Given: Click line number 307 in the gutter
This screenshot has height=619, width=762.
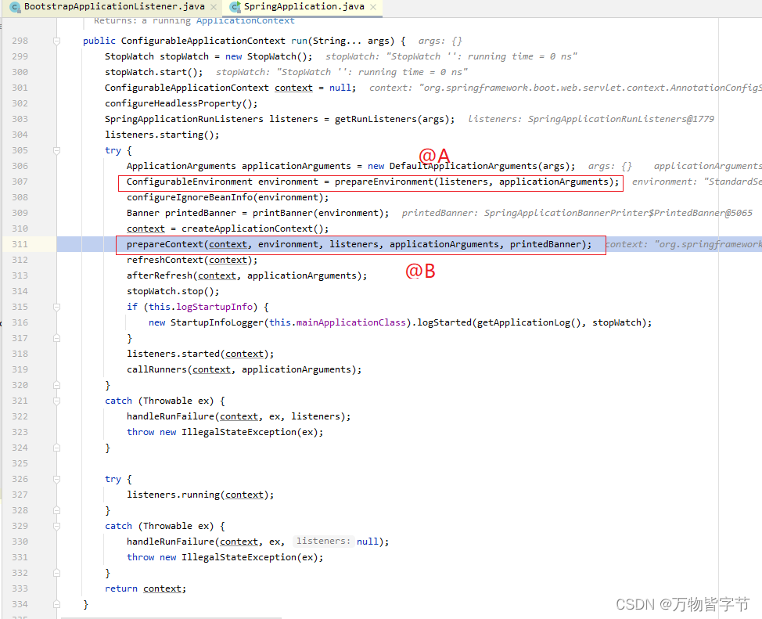Looking at the screenshot, I should click(x=20, y=182).
